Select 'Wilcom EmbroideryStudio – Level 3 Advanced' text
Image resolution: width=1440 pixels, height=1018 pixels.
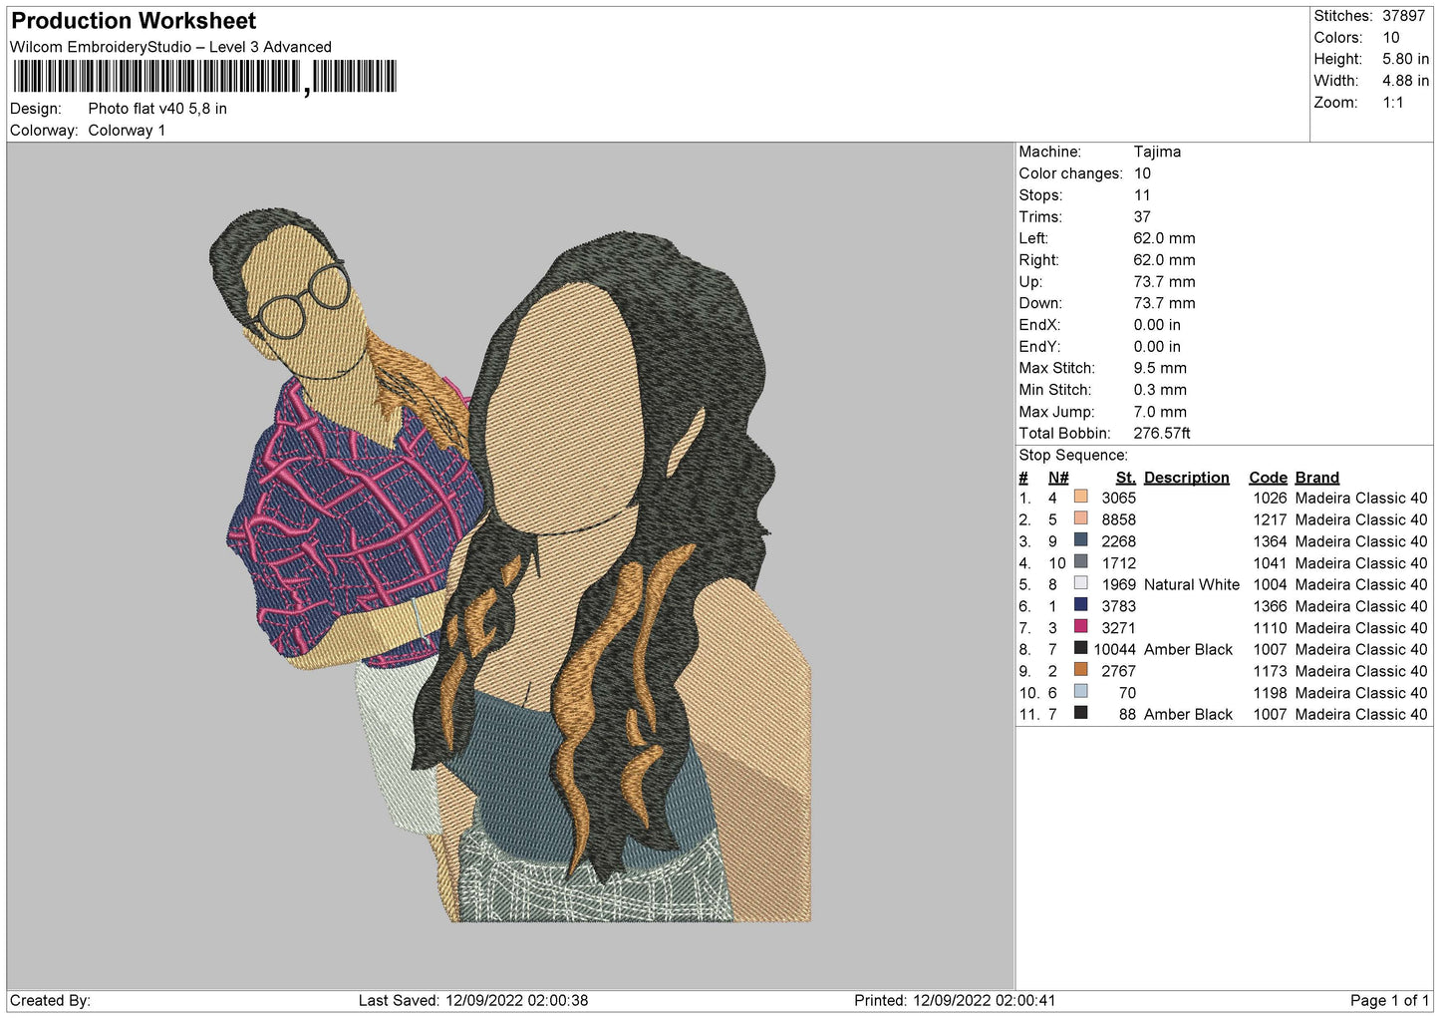point(170,47)
